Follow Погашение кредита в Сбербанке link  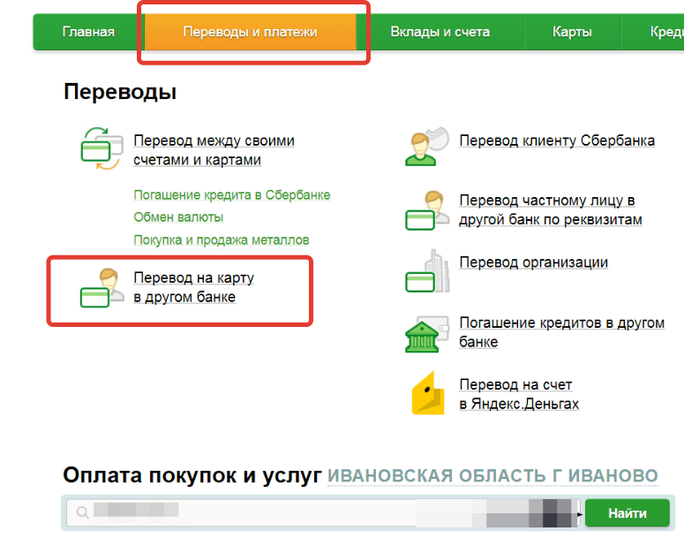click(231, 195)
